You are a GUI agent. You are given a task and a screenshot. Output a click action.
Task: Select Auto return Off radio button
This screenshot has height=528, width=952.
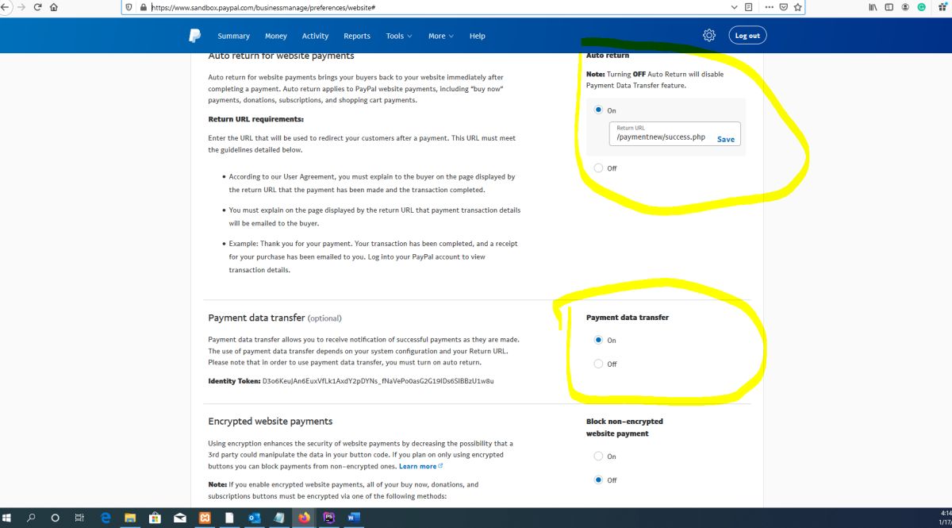click(x=598, y=168)
